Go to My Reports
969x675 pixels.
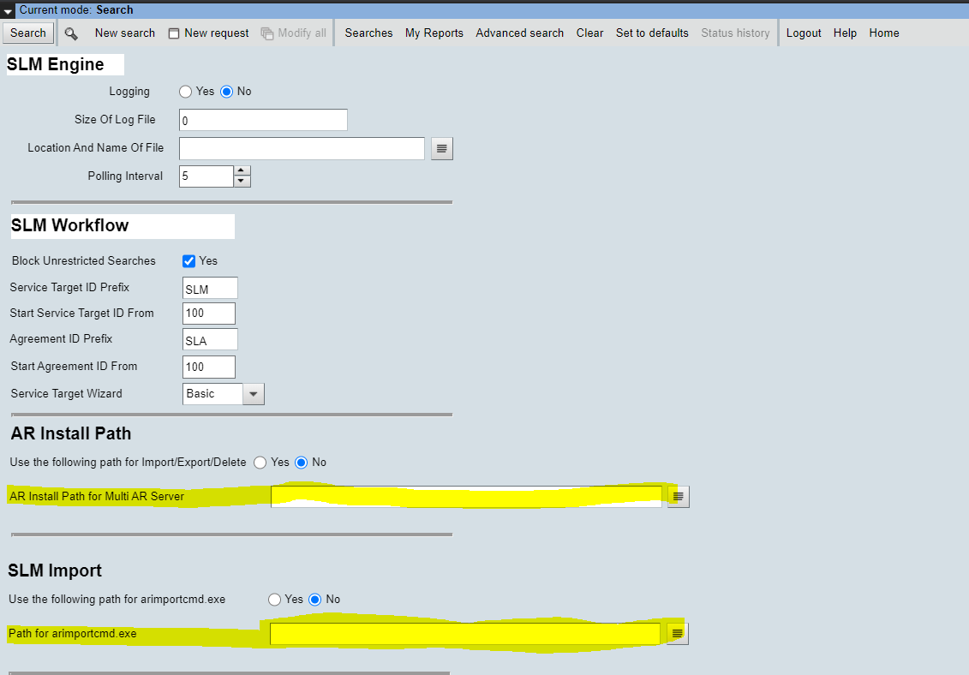(x=434, y=33)
